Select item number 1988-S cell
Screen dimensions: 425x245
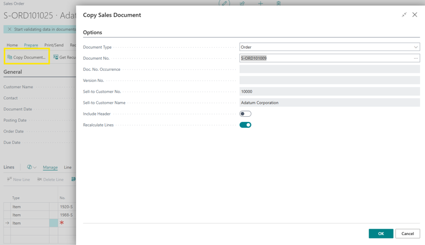[67, 215]
